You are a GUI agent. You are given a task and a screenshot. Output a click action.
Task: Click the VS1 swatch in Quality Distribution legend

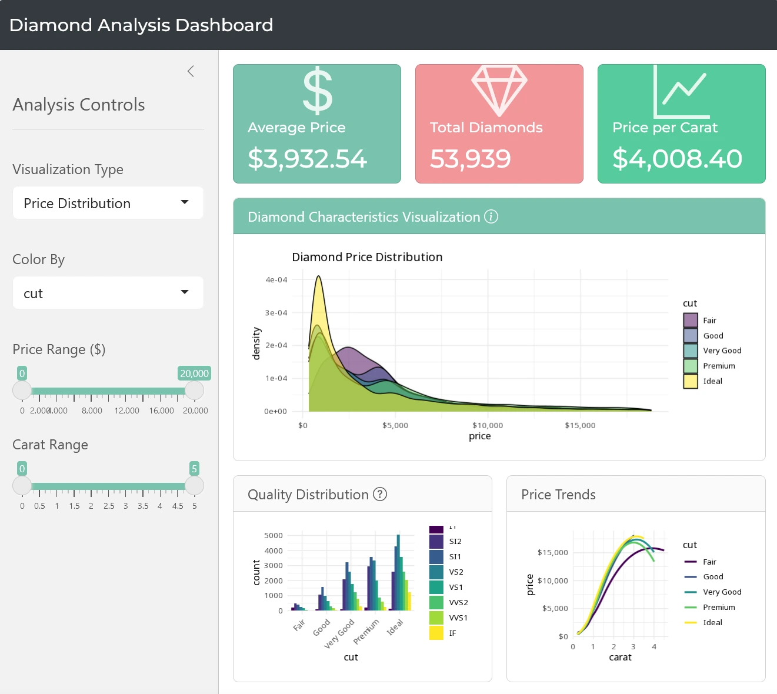point(436,587)
